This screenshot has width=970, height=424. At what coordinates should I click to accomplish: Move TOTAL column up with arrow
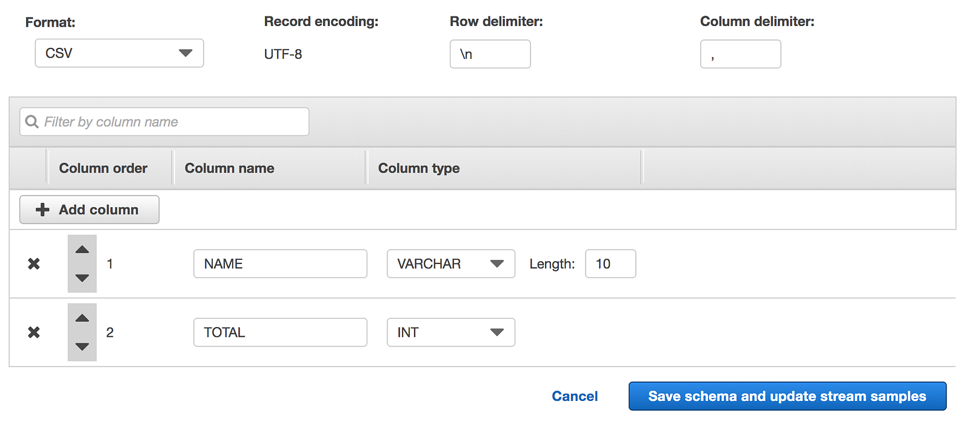tap(82, 318)
